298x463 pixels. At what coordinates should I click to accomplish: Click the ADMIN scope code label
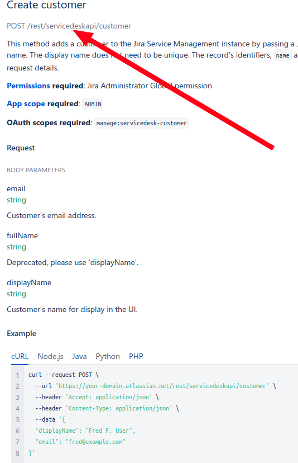point(93,104)
